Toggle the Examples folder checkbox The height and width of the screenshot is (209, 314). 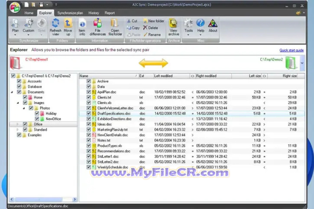point(19,135)
